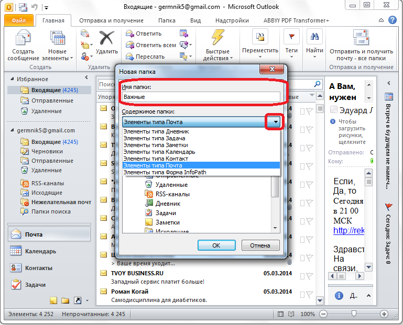Screen dimensions: 403x325
Task: Expand the people pane caret
Action: (368, 296)
